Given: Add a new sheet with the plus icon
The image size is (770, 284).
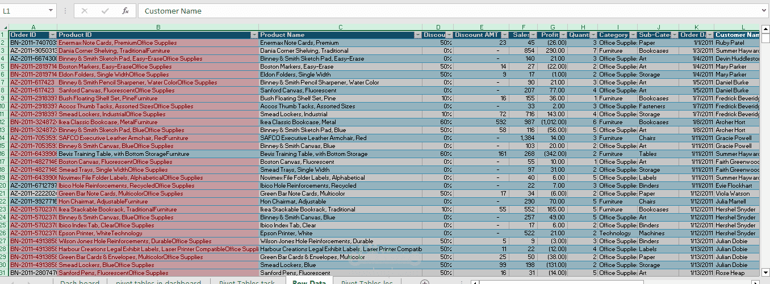Looking at the screenshot, I should tap(424, 282).
